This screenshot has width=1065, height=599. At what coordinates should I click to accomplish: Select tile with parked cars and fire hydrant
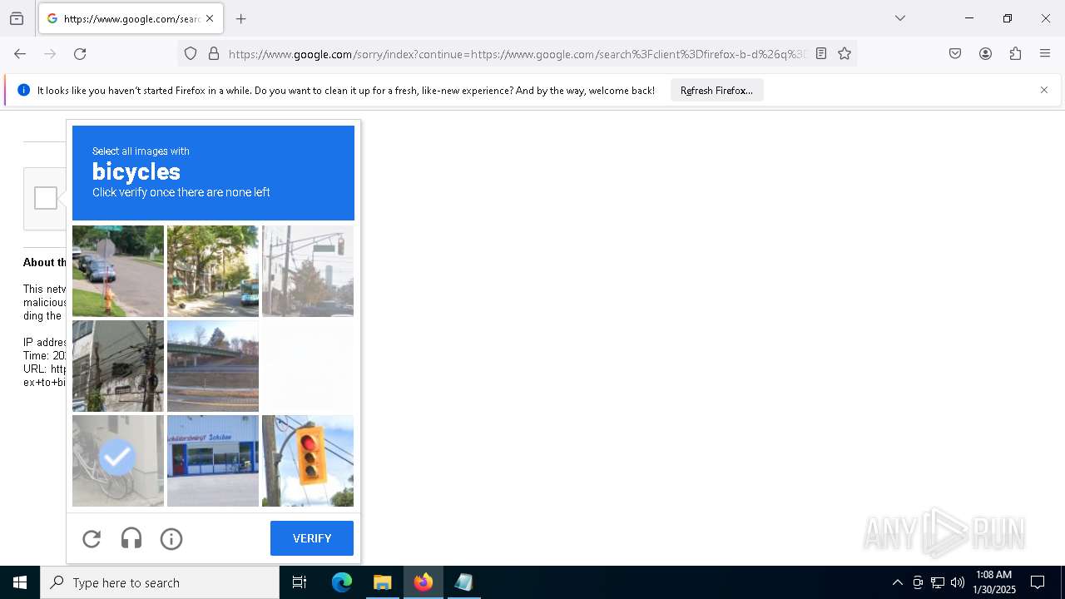pyautogui.click(x=118, y=271)
